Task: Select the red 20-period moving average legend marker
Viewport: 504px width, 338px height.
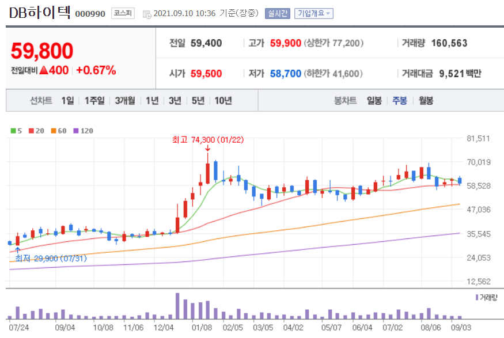Action: [31, 130]
